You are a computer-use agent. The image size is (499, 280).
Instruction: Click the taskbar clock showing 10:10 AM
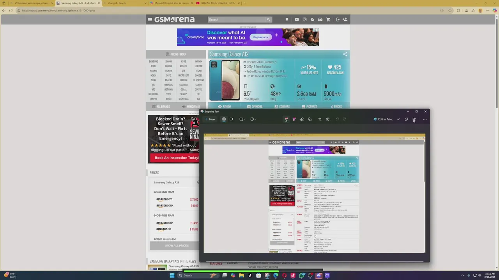click(x=490, y=275)
